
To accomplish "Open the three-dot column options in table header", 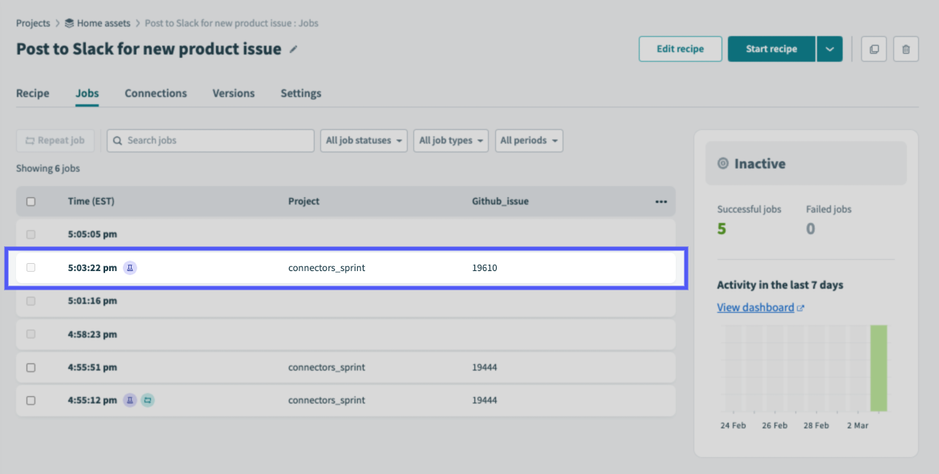I will [661, 201].
